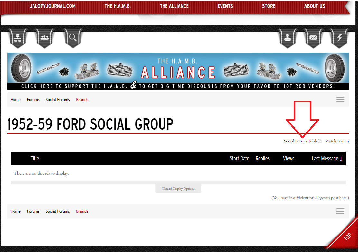Click the Watch Forum link
Screen dimensions: 359x252
[337, 141]
